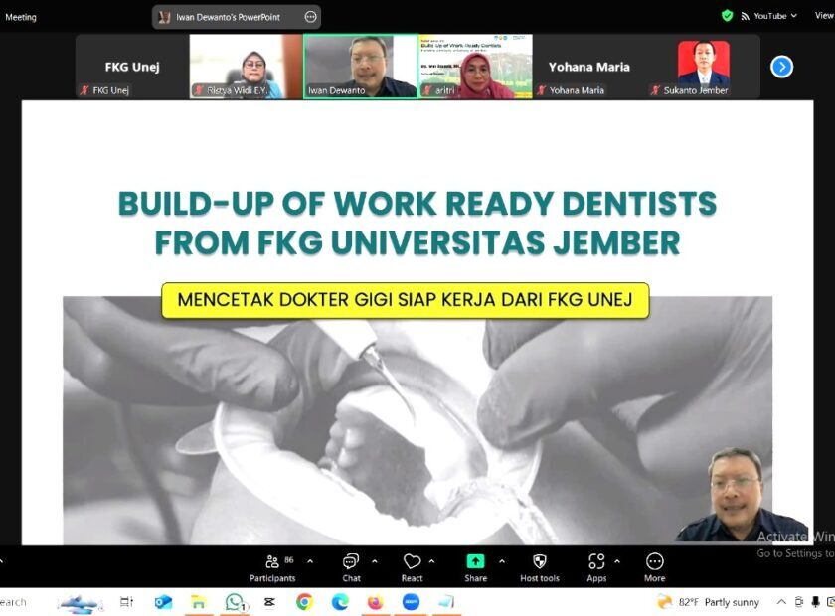Click the muted mic icon on Sukanto Jember
Image resolution: width=835 pixels, height=616 pixels.
point(655,90)
